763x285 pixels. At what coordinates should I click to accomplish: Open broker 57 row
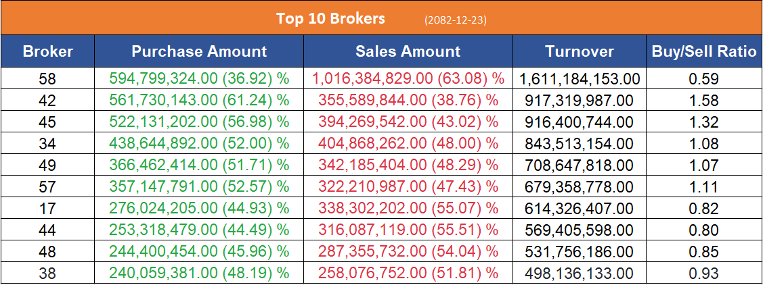tap(47, 187)
